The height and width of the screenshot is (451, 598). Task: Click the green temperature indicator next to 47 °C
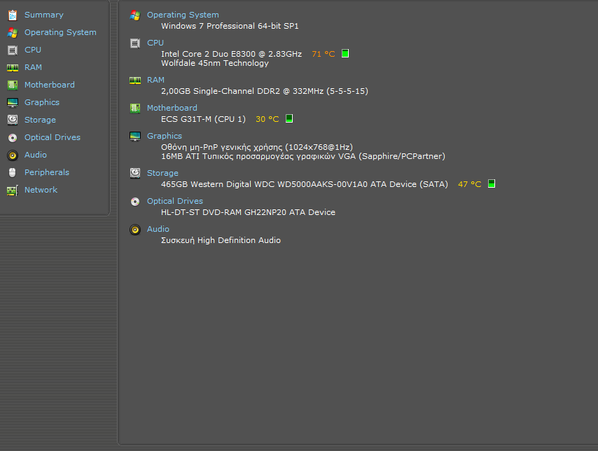(x=492, y=184)
